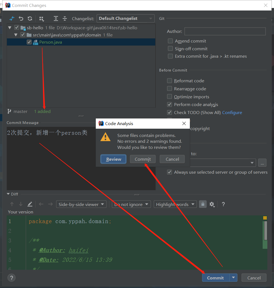Click the Configure link for TODO check

(232, 113)
